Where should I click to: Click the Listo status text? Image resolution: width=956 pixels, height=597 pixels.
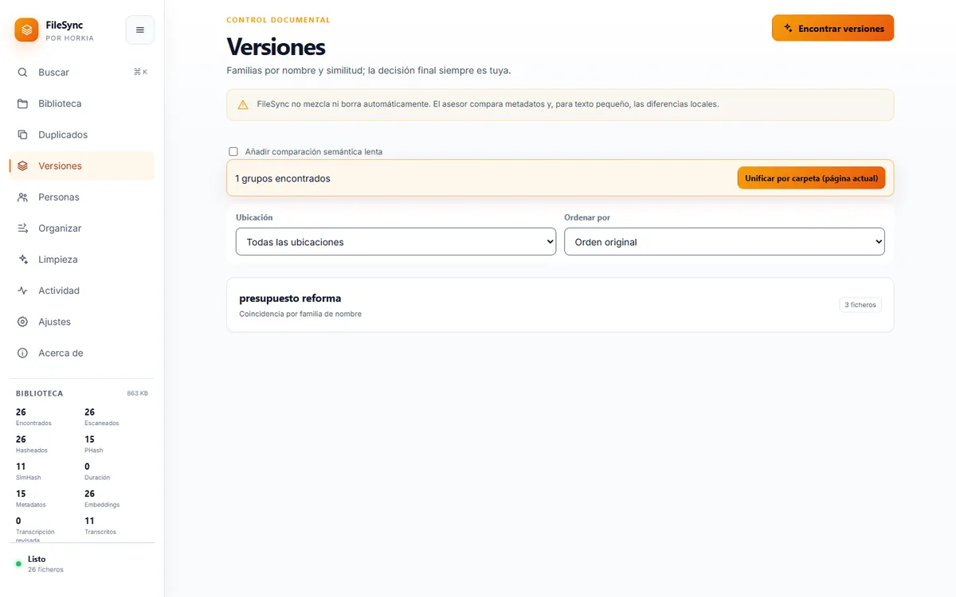point(37,559)
